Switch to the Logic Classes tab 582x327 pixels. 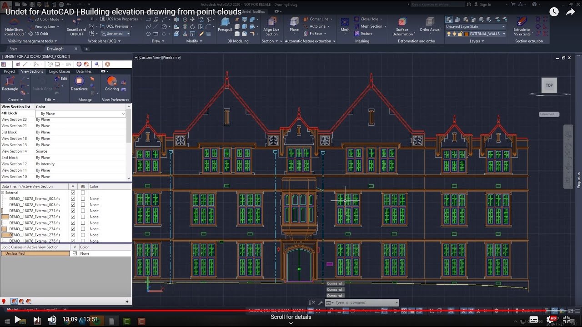coord(60,71)
